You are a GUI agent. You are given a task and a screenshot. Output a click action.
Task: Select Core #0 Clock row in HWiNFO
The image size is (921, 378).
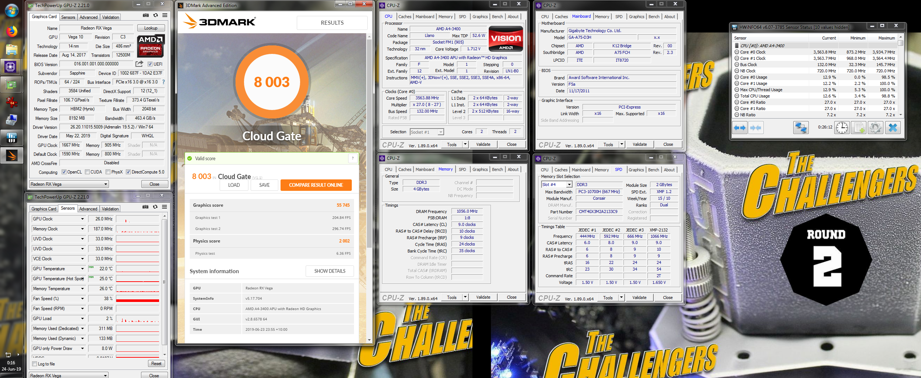coord(815,52)
